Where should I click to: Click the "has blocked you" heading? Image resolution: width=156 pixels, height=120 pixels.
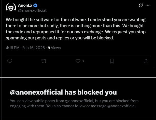tap(90, 92)
